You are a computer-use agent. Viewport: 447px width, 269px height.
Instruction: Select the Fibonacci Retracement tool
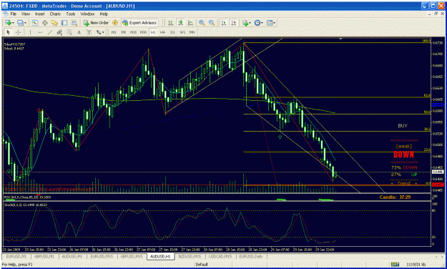coord(69,32)
